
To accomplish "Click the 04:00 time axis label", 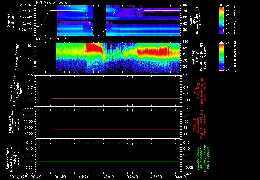I will click(x=180, y=177).
